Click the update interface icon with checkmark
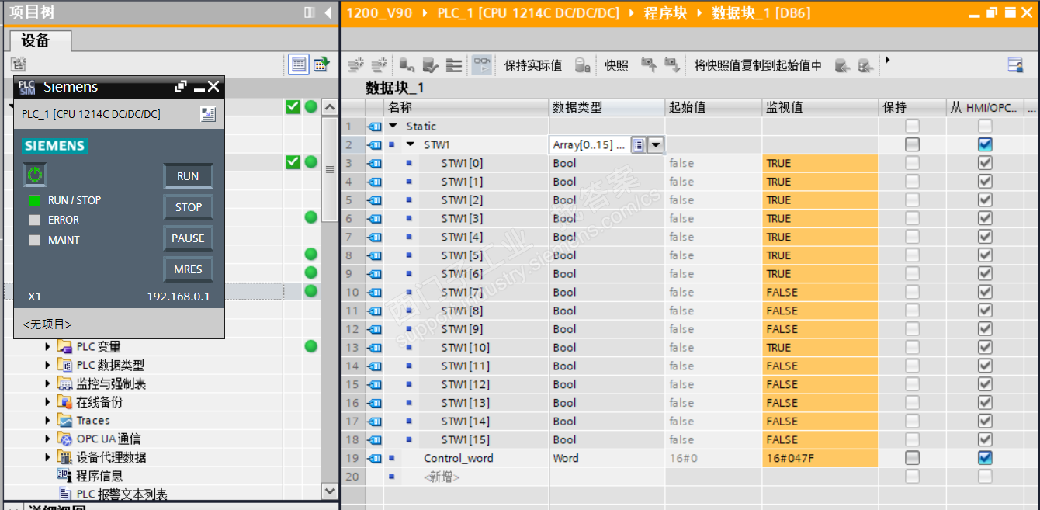The width and height of the screenshot is (1040, 510). pyautogui.click(x=430, y=65)
